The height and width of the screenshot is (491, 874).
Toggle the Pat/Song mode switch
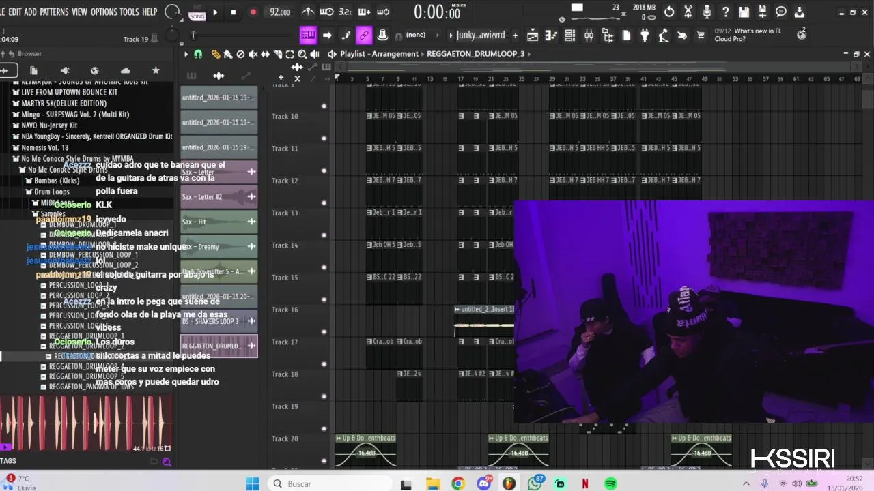(x=197, y=12)
